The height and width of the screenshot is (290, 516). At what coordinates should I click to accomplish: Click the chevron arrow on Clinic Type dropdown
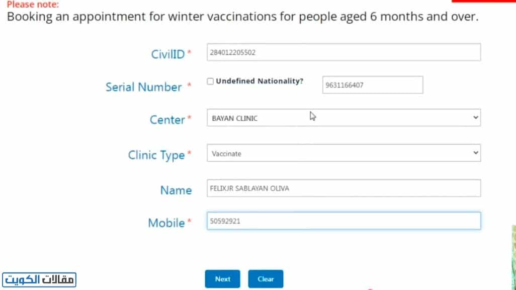(476, 153)
